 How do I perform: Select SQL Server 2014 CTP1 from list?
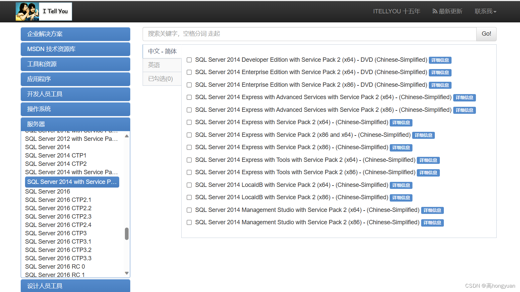point(55,155)
